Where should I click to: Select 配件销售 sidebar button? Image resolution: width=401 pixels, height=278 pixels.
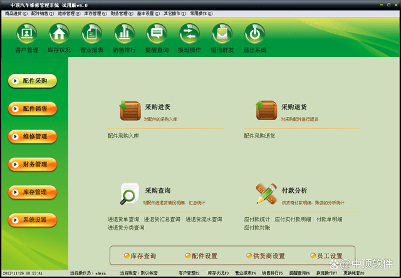[33, 108]
